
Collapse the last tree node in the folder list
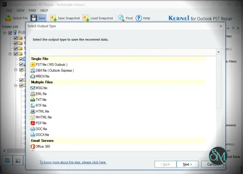[x=16, y=85]
